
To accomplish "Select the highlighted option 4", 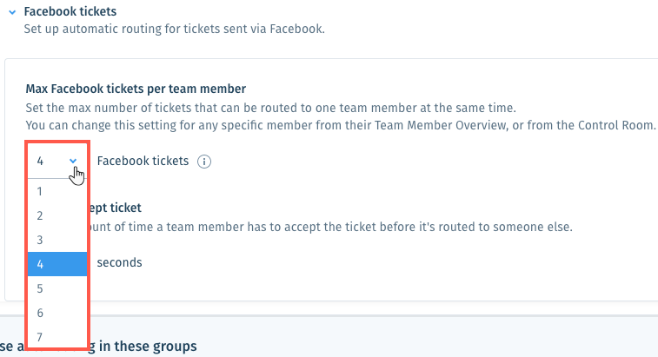I will point(57,264).
